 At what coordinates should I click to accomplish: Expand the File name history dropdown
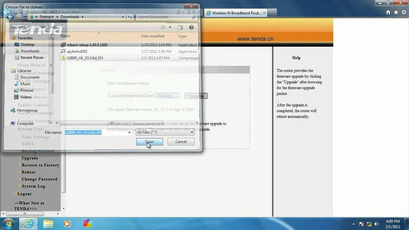129,133
